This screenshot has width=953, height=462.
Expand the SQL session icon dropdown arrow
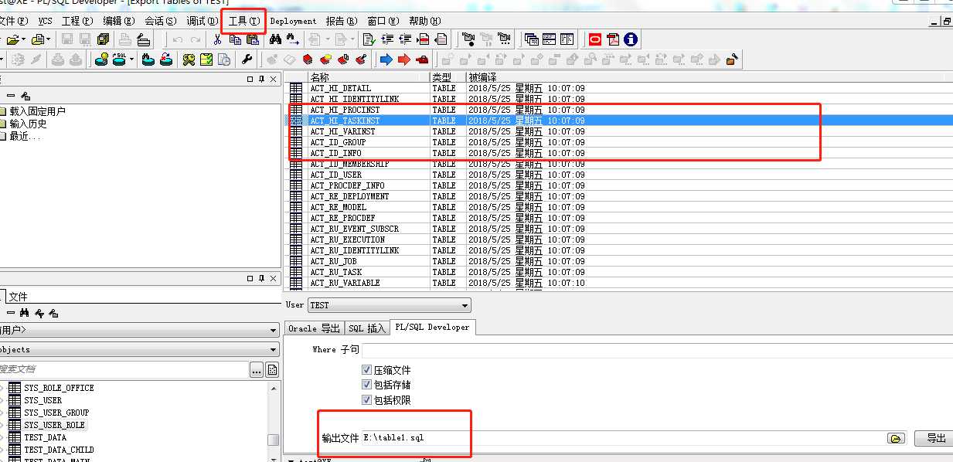click(131, 59)
